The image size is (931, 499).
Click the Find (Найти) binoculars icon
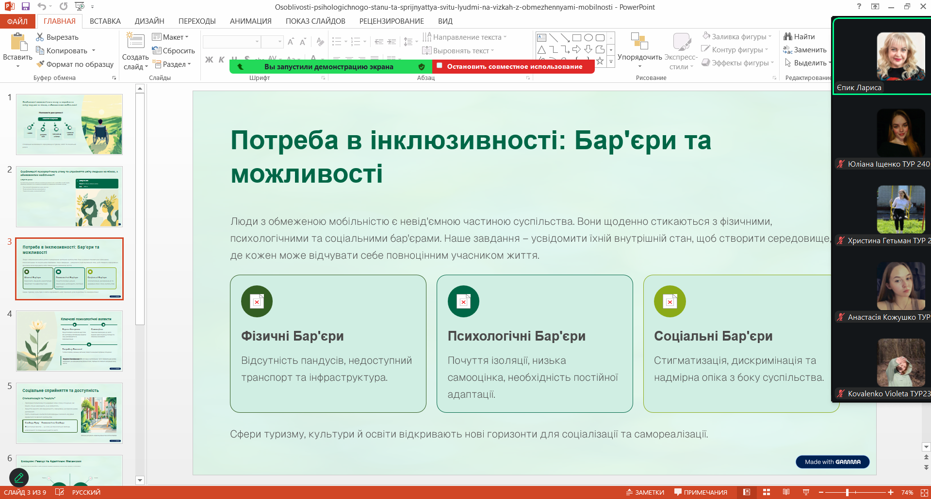coord(788,37)
